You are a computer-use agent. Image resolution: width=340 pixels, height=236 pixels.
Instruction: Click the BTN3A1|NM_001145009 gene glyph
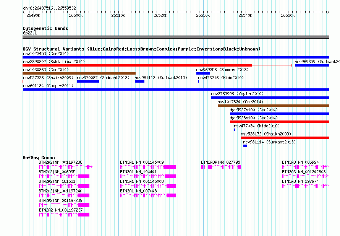coord(148,167)
